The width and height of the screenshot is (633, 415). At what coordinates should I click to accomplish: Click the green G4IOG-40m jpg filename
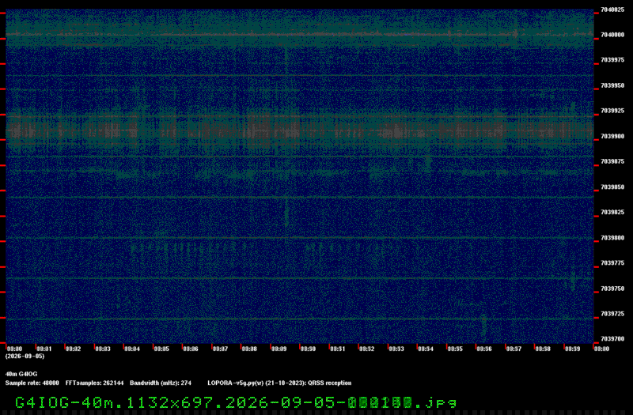click(236, 402)
